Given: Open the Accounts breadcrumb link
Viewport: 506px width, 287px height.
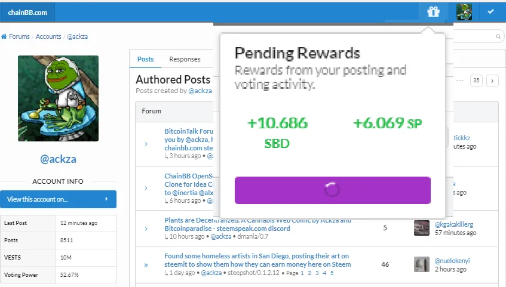Looking at the screenshot, I should (48, 36).
